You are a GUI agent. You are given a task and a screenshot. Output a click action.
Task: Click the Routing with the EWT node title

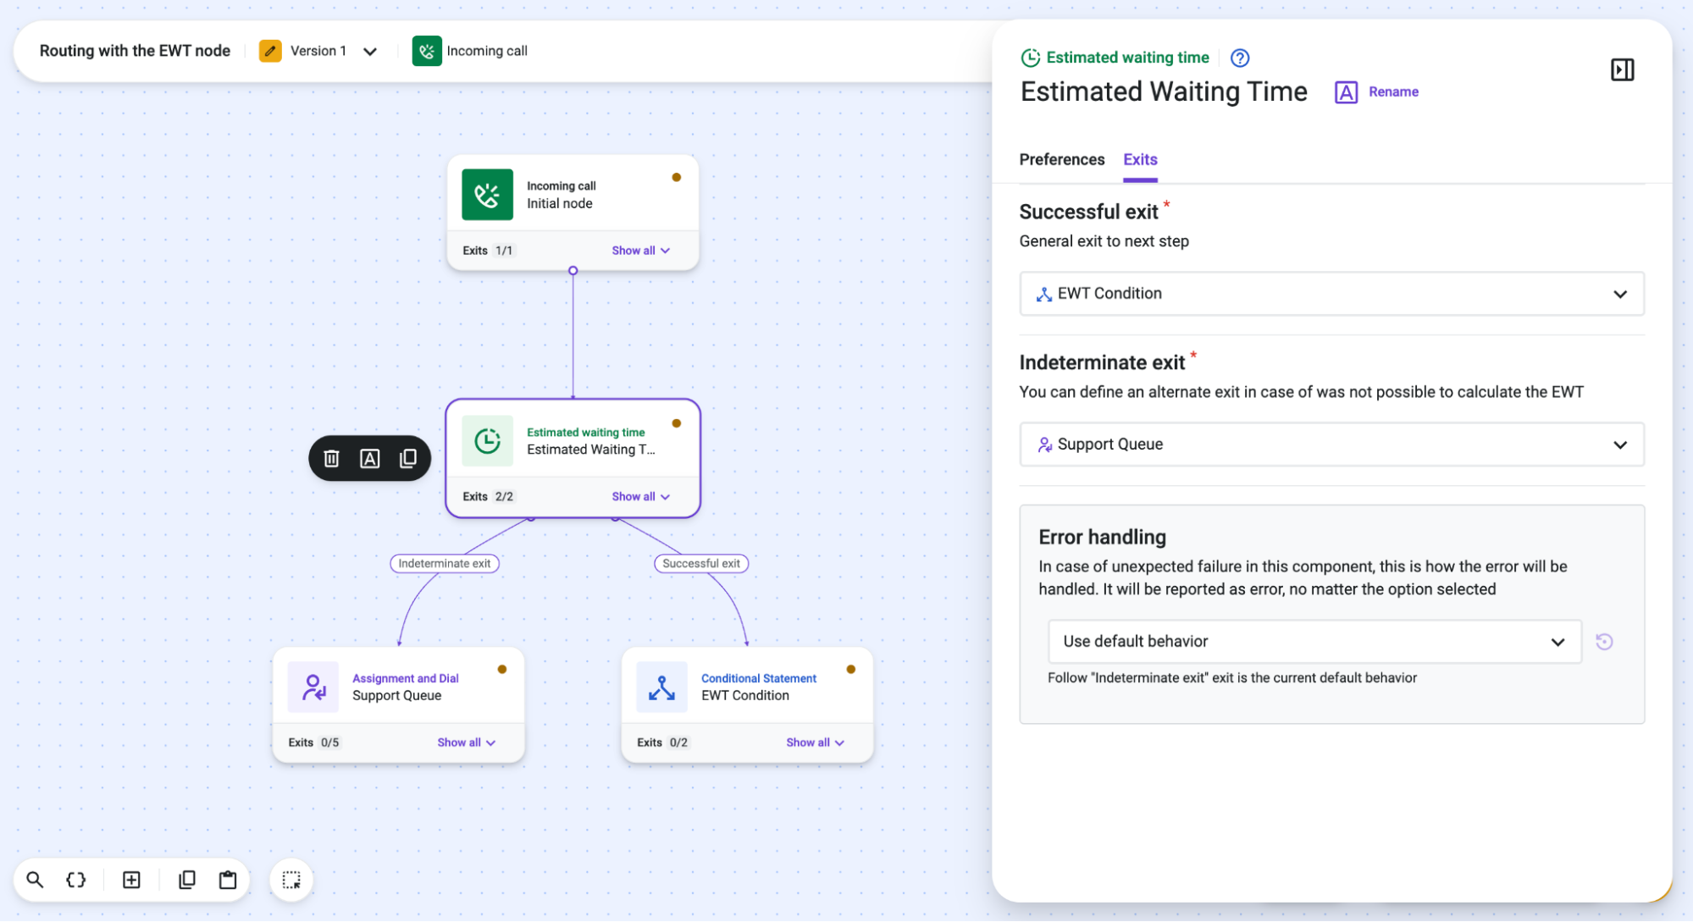135,51
